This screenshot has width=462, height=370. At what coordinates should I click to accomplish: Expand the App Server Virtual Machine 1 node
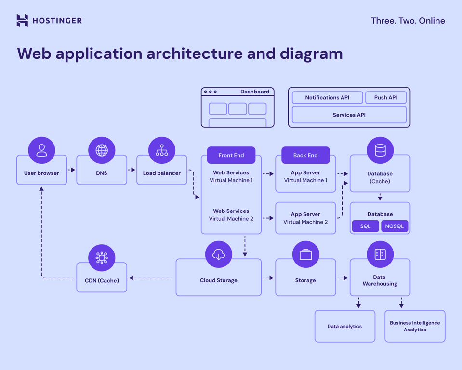tap(305, 176)
